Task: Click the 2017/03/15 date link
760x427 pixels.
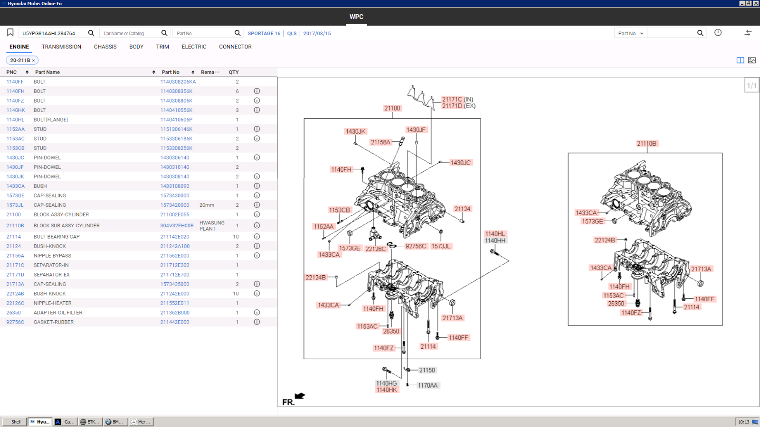Action: pos(317,33)
